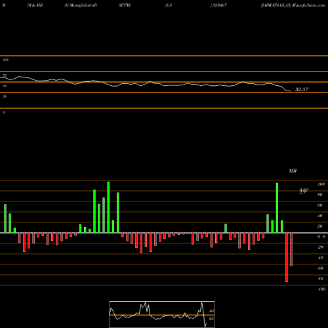
Task: Click the 30 level label on RSI axis
Action: pos(5,96)
